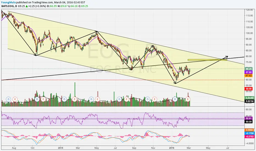The height and width of the screenshot is (151, 256).
Task: Click the C:69.25 close value in header
Action: (x=83, y=6)
